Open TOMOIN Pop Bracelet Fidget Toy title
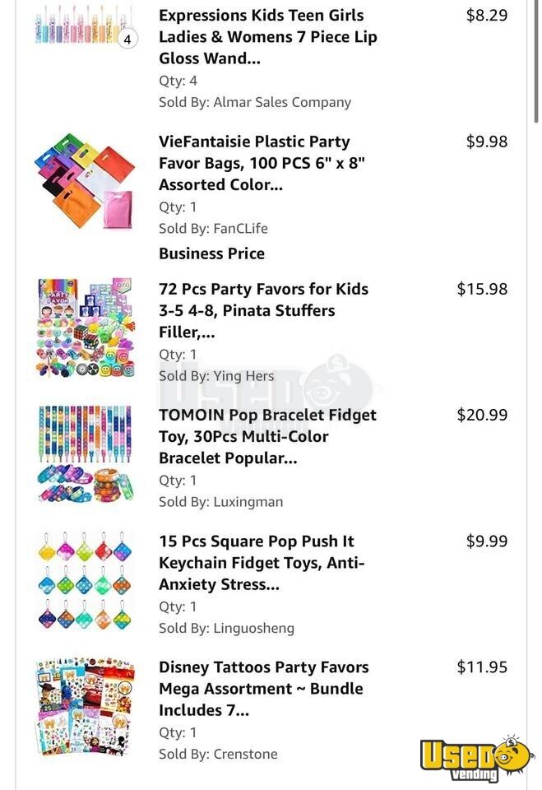 pos(267,436)
